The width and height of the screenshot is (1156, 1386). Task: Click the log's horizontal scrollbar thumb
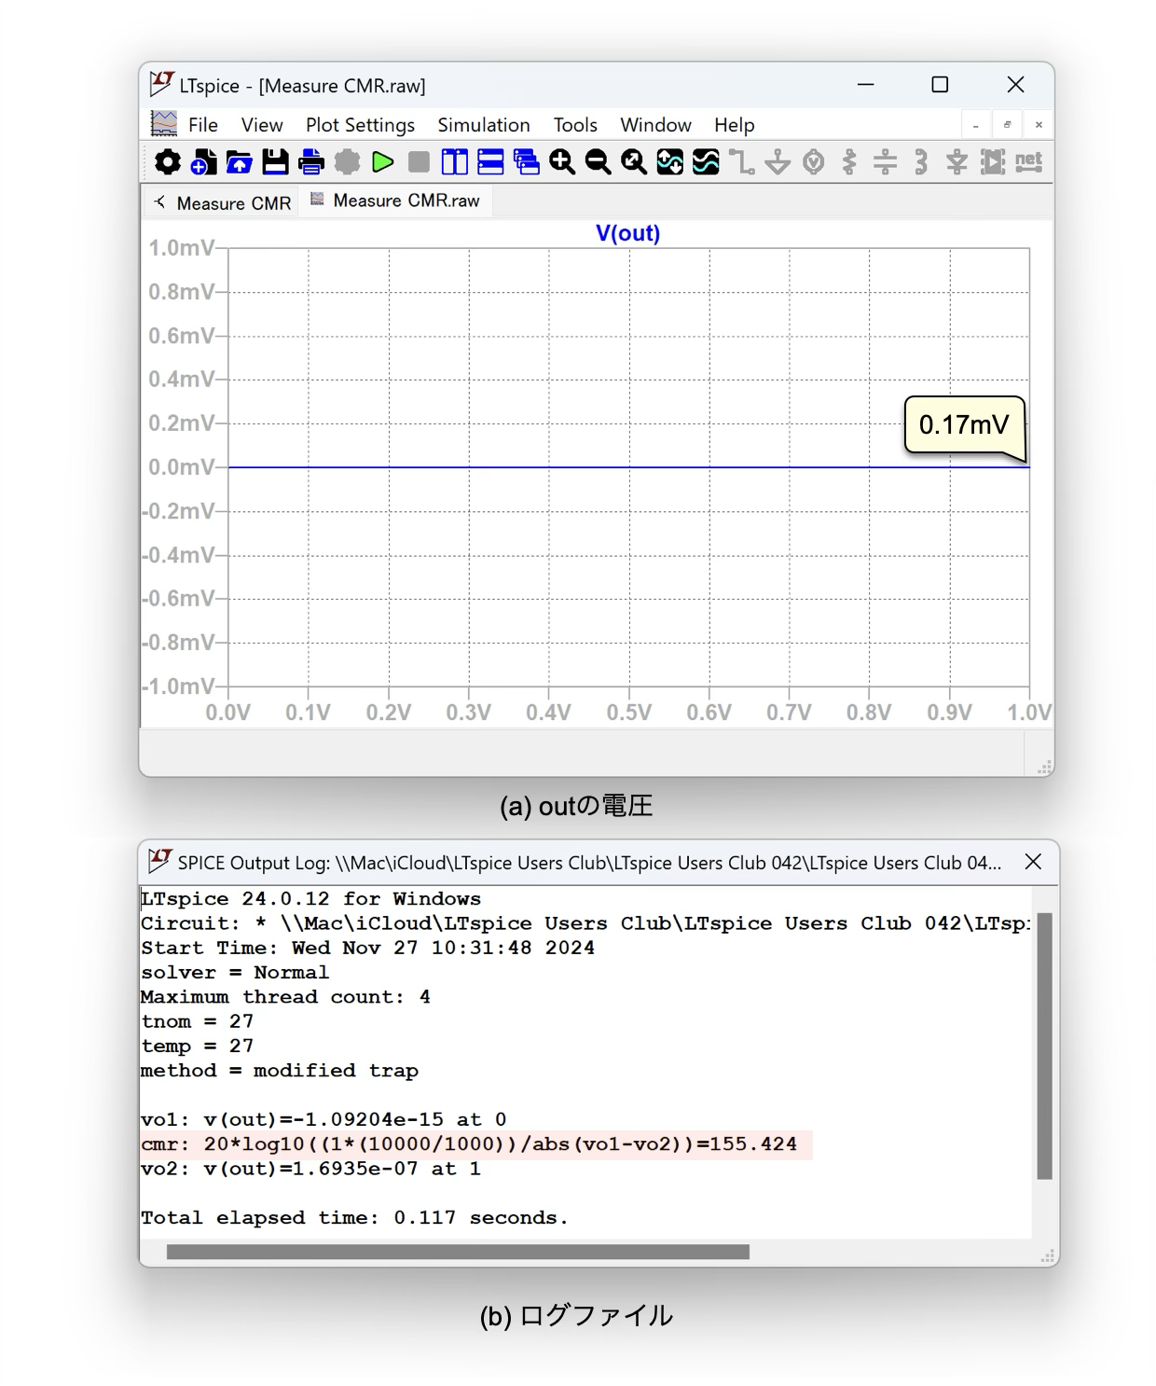click(x=458, y=1252)
